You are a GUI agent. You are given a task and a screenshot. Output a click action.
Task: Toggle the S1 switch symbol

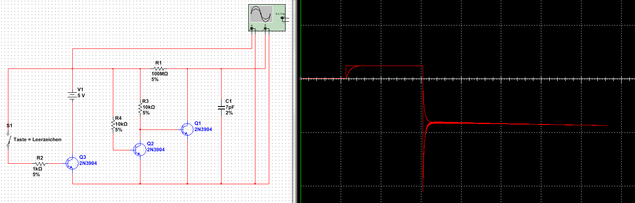tap(8, 140)
